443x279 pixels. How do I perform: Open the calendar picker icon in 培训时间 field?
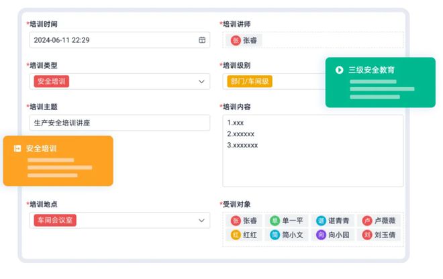[202, 40]
